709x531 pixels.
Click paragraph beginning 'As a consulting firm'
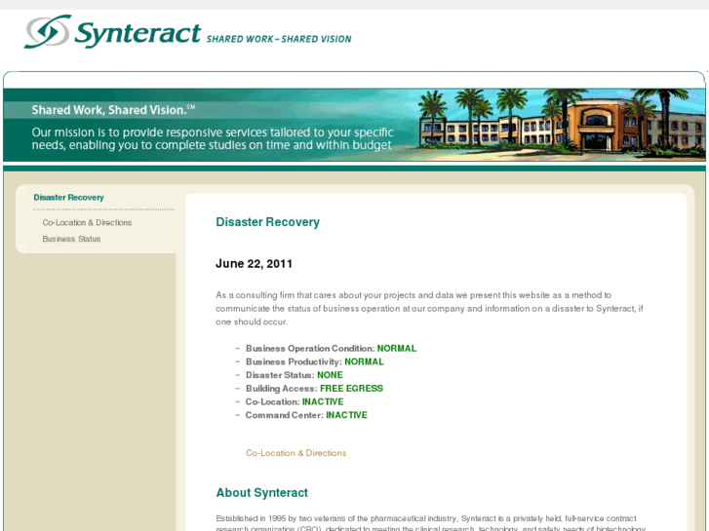point(429,308)
